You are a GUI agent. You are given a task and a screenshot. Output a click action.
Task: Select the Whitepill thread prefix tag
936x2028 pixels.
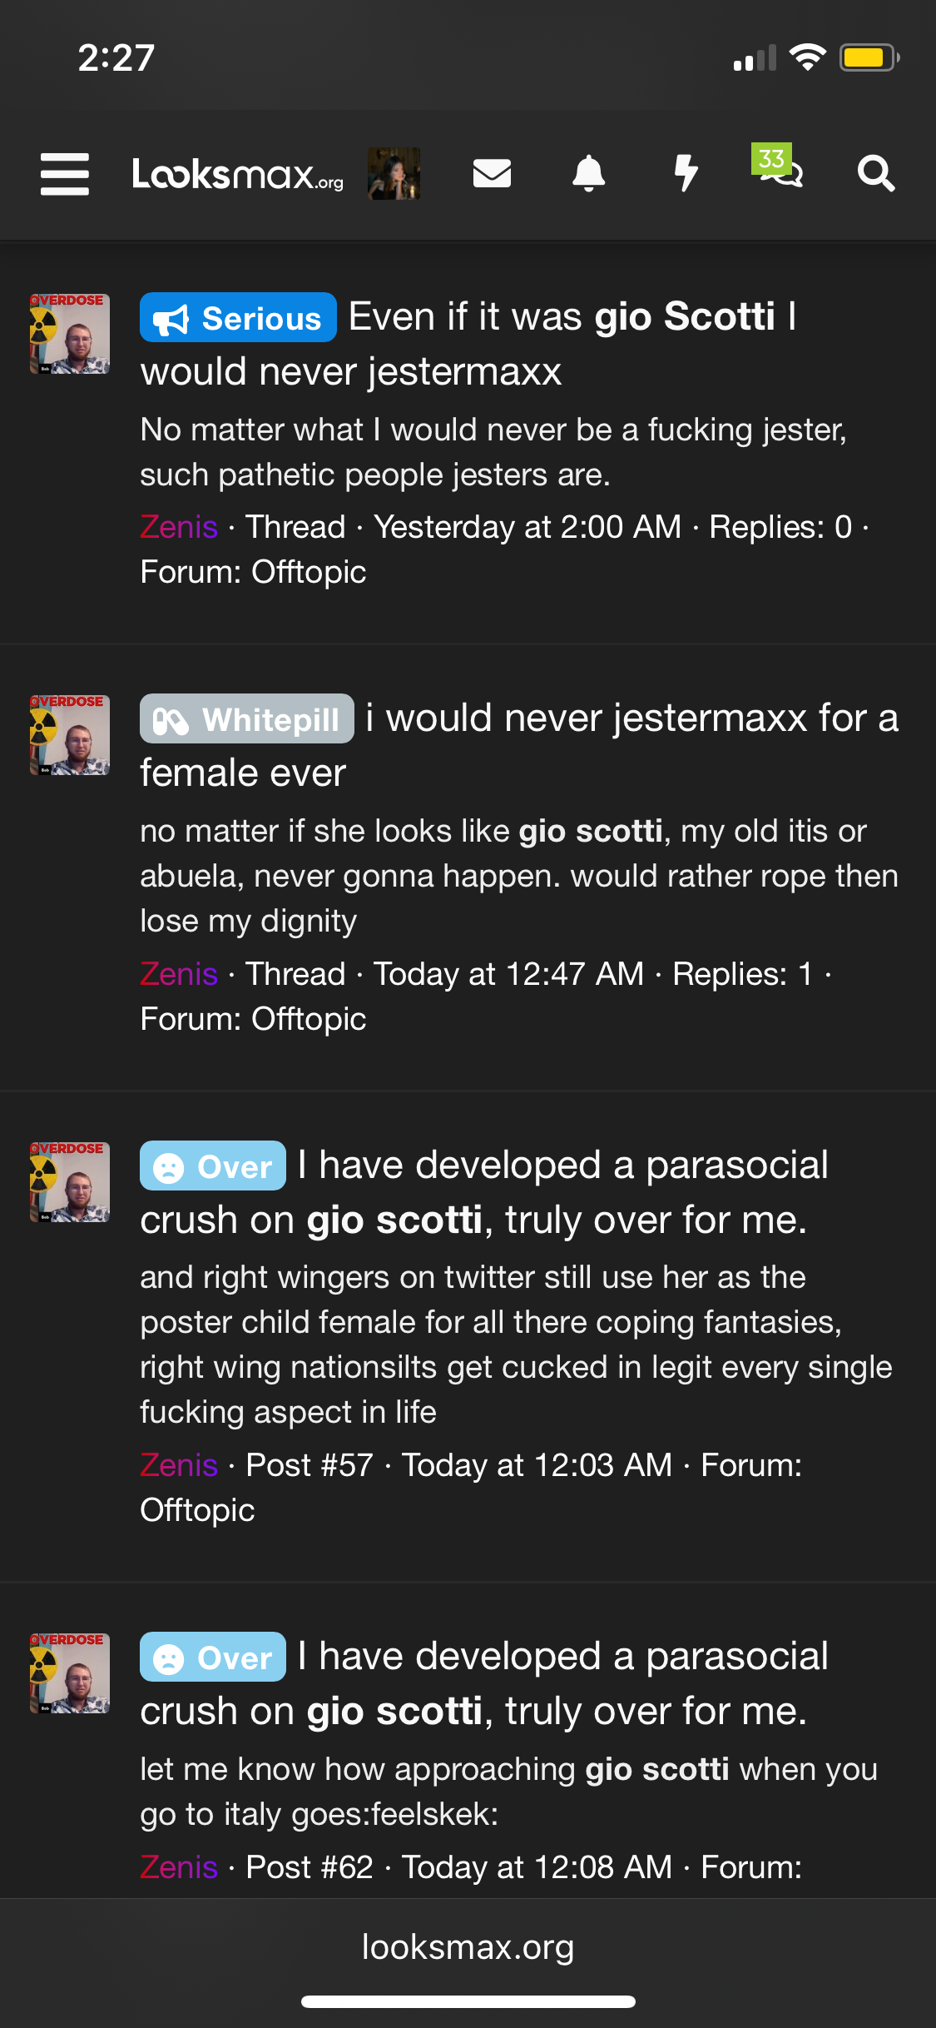246,718
